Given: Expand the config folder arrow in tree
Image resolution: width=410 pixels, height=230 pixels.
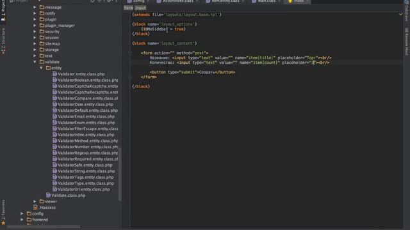Looking at the screenshot, I should coord(22,213).
